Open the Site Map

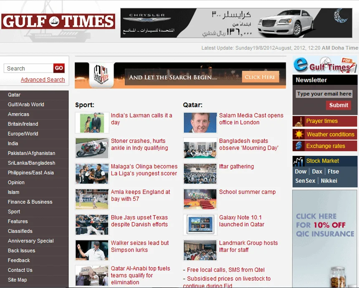(x=18, y=280)
